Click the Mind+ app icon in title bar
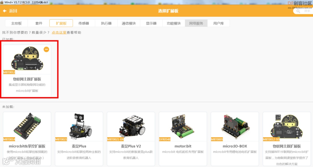Viewport: 313px width, 167px height. (2, 2)
